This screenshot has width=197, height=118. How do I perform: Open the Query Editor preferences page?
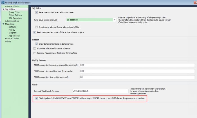[x=14, y=12]
